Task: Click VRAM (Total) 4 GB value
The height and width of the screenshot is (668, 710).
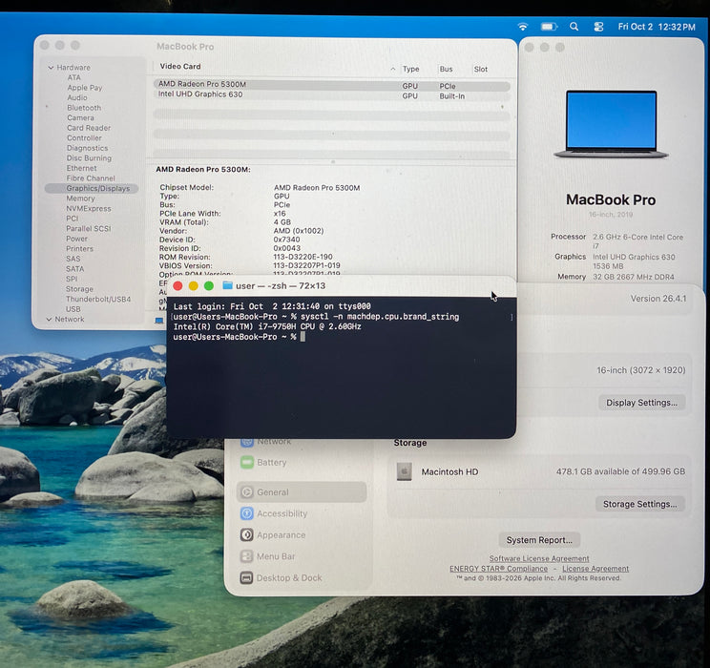Action: (282, 222)
